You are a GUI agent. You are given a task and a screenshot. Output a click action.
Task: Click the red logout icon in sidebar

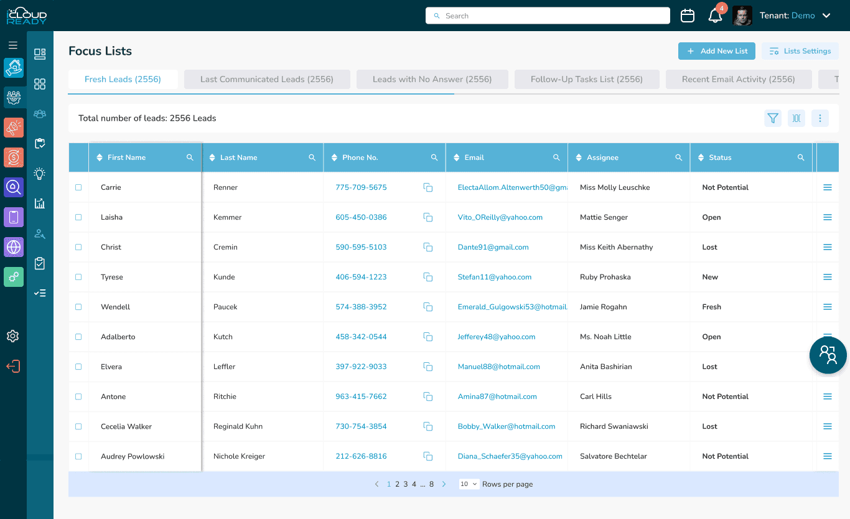coord(13,367)
